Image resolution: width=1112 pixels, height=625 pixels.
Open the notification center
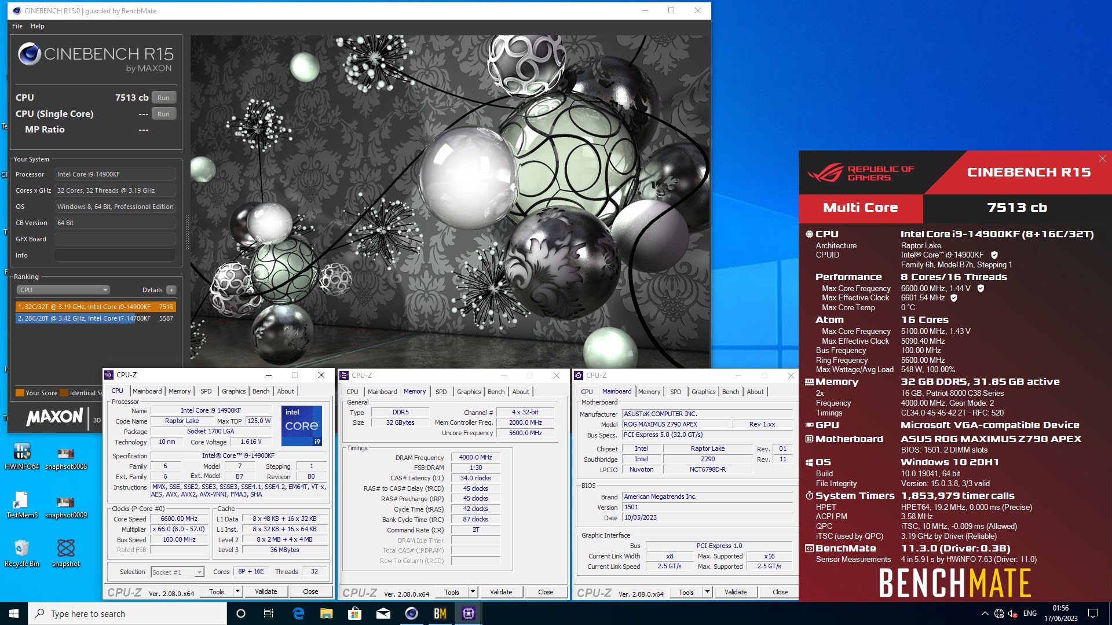coord(1093,613)
